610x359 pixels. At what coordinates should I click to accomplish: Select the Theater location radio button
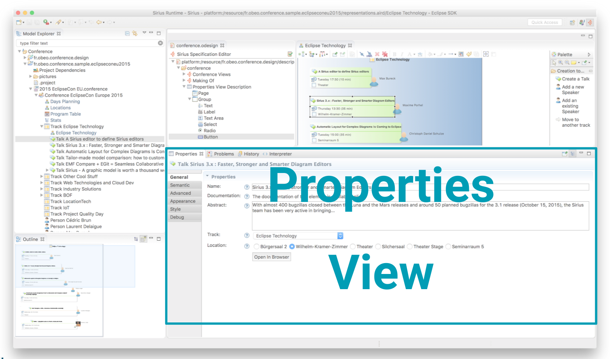(353, 246)
